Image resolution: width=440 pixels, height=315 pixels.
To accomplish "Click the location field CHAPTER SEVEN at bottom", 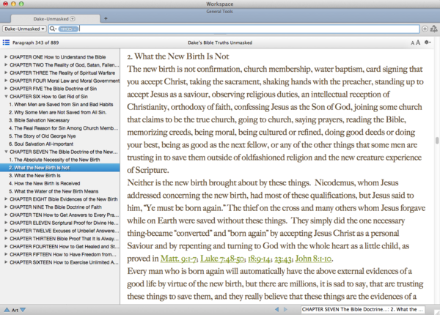I will [x=363, y=309].
